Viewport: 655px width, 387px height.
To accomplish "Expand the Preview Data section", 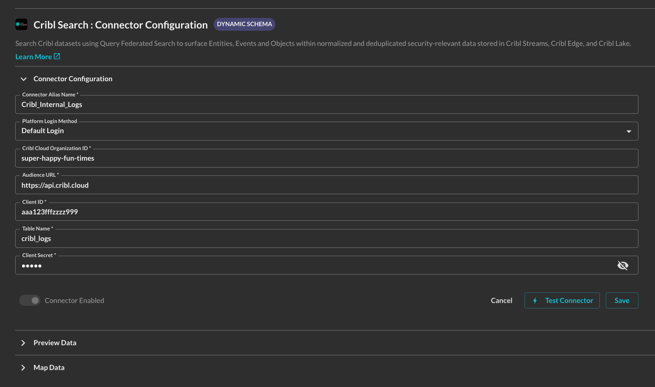I will (23, 343).
